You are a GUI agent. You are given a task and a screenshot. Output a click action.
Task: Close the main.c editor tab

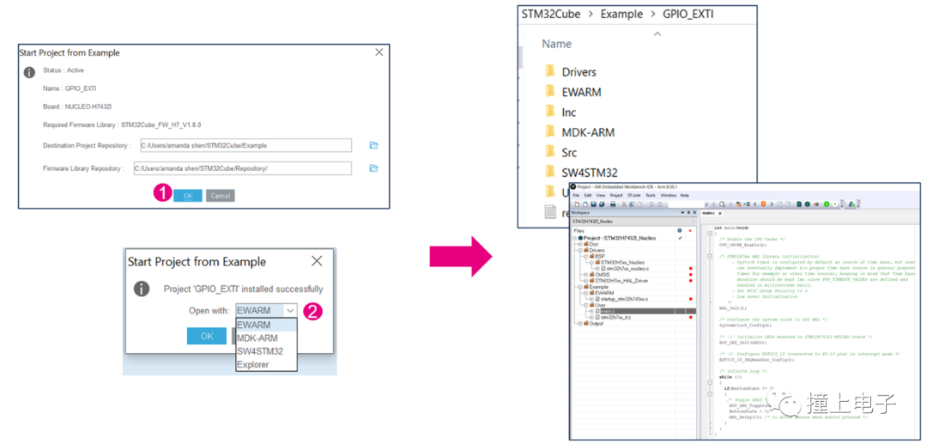tap(720, 213)
